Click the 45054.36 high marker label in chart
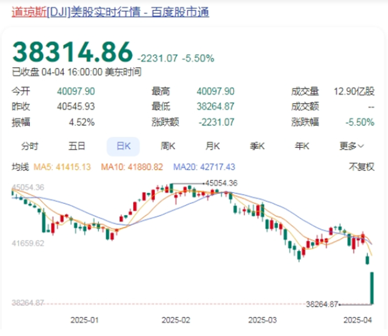Viewport: 388px width, 336px height. click(x=222, y=183)
